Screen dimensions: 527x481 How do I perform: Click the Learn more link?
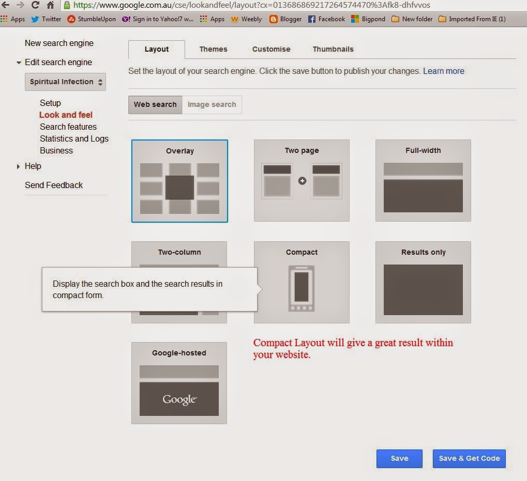(x=443, y=71)
